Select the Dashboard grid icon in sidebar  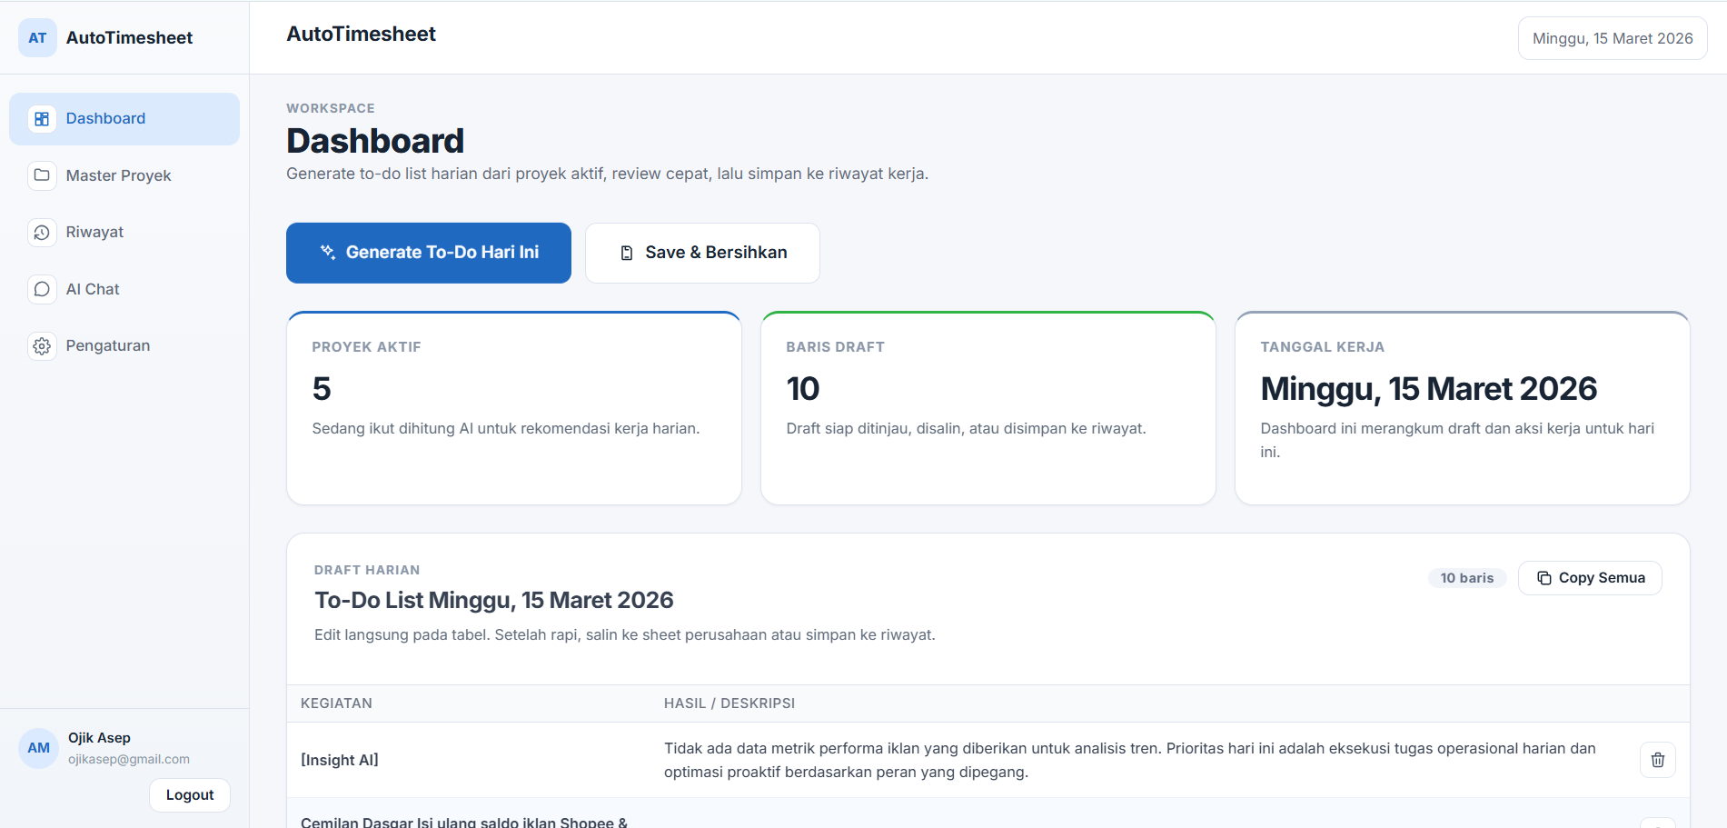pos(42,118)
